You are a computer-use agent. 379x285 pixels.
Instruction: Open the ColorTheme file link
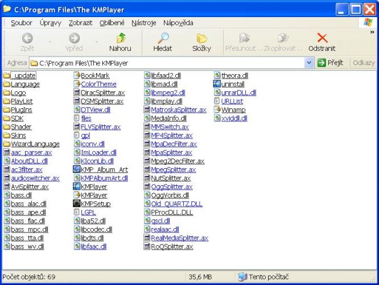click(98, 84)
